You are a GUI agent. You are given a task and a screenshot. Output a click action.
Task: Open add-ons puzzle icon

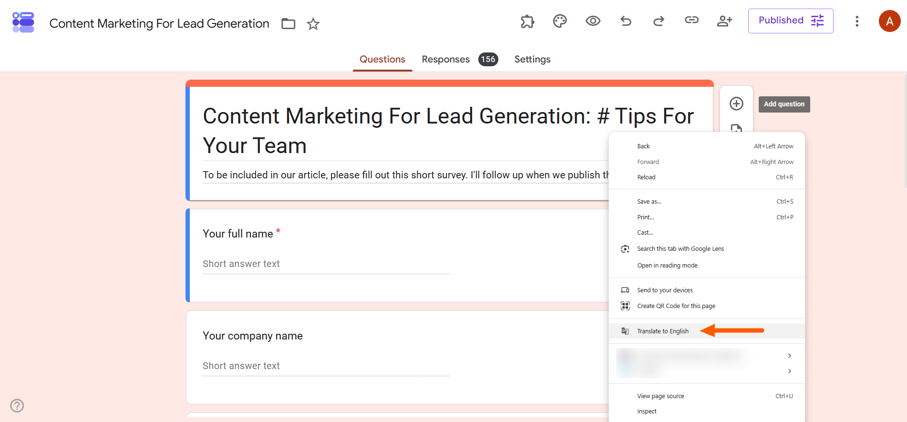click(x=527, y=21)
